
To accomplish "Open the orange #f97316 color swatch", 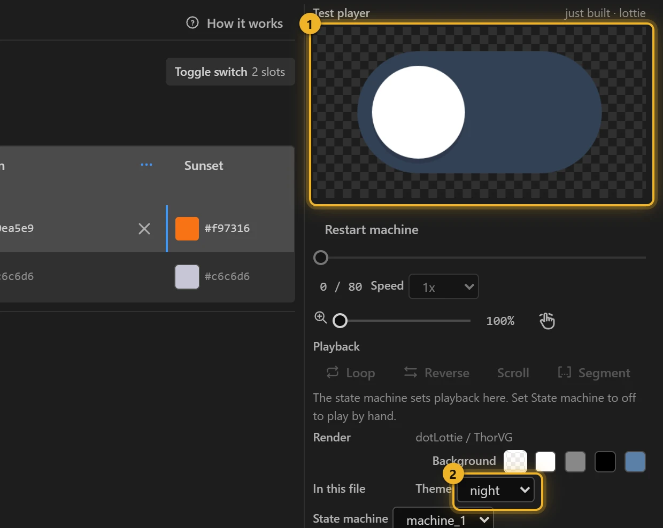I will pos(187,229).
